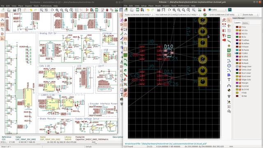Select the route tracks tool in right toolbar

229,41
